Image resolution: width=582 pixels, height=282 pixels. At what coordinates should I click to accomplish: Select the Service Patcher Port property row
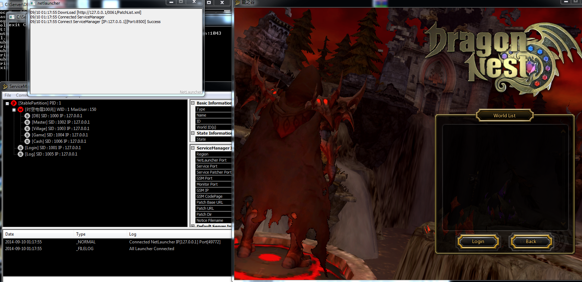tap(213, 172)
